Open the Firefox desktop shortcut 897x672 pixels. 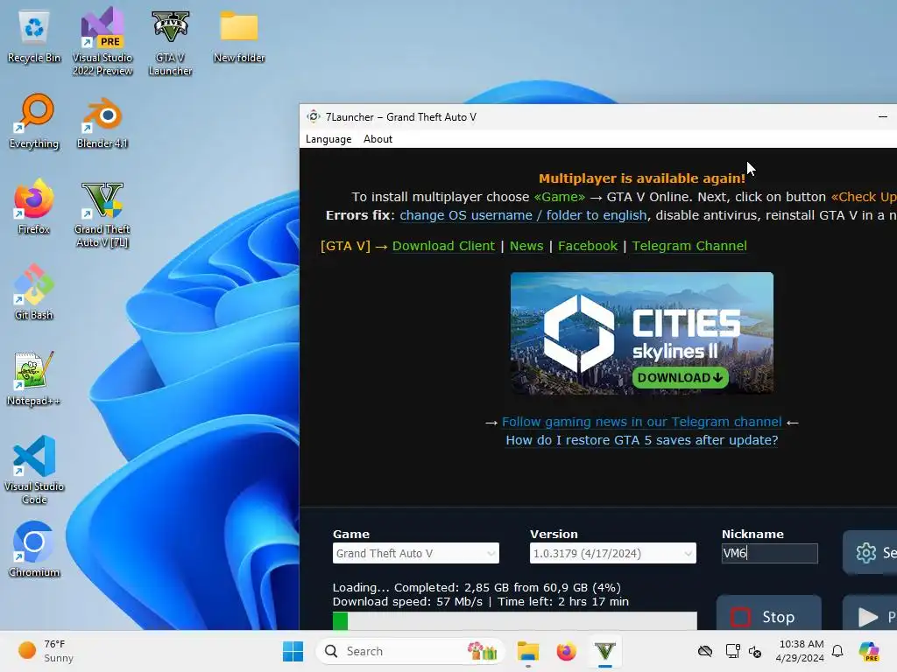tap(34, 206)
